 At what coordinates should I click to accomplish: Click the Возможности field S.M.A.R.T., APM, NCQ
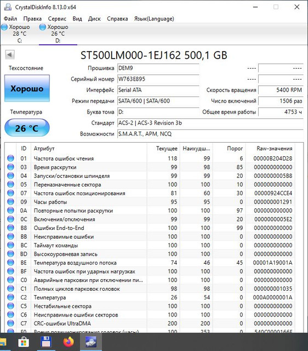(210, 134)
